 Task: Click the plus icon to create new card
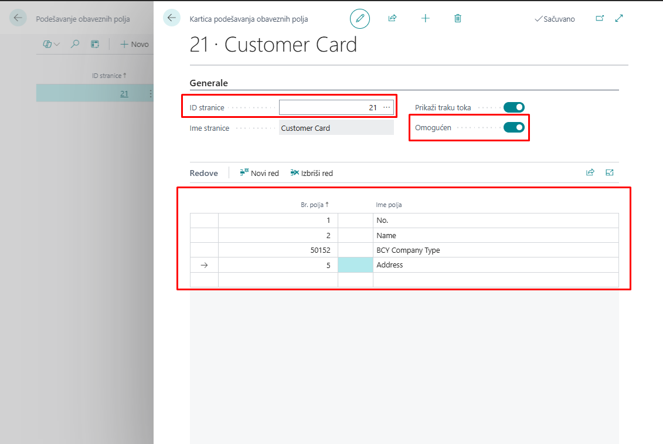tap(426, 19)
